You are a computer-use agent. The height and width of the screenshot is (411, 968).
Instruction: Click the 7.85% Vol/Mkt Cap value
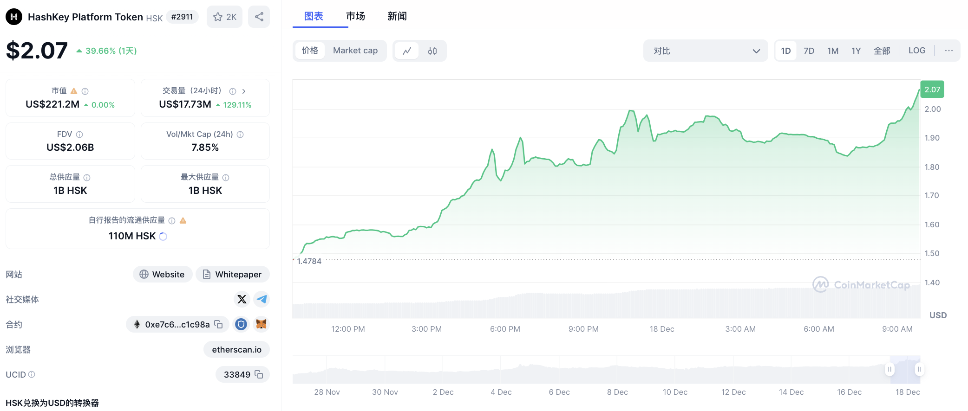click(x=205, y=148)
